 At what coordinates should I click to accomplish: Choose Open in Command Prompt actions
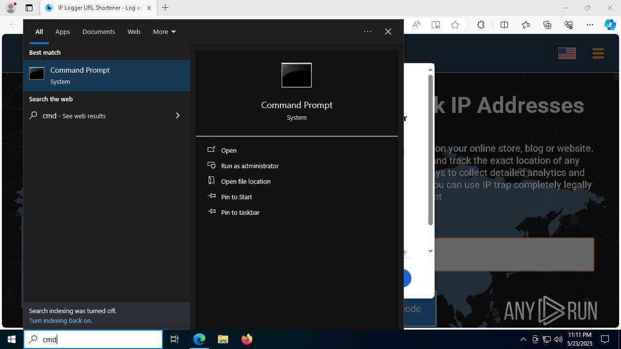click(x=297, y=150)
